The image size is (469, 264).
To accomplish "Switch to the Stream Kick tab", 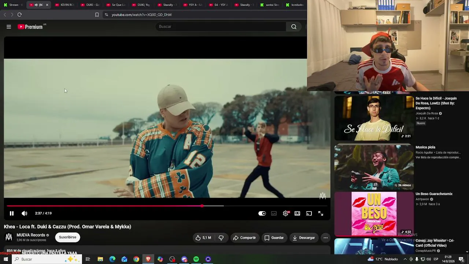I will pos(14,5).
